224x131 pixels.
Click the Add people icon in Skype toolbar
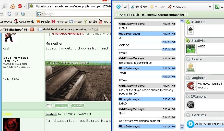(119, 7)
